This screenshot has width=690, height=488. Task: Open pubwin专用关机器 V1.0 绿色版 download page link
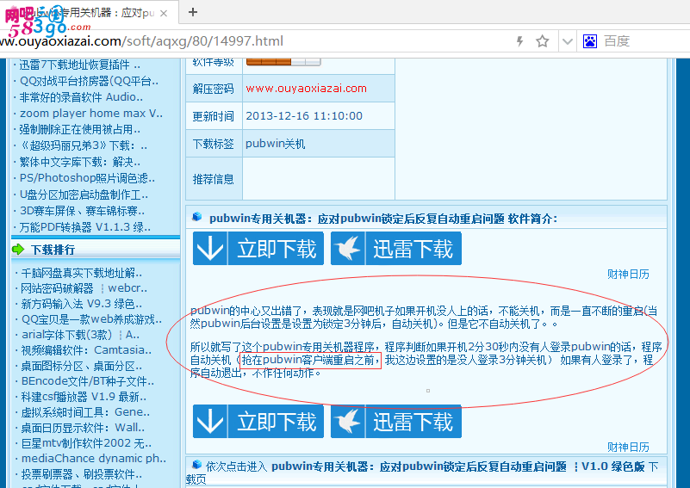click(457, 466)
